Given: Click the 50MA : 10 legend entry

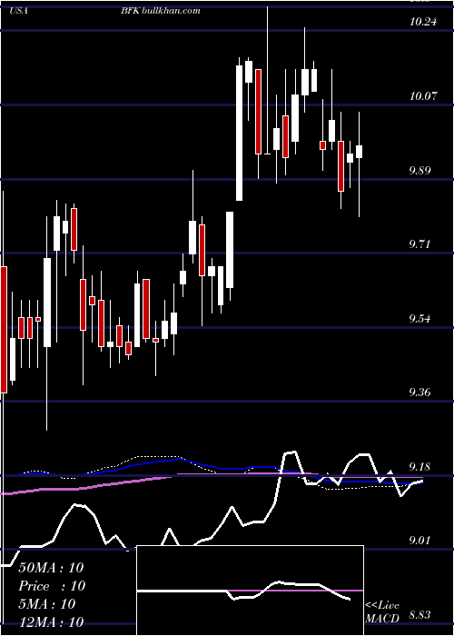Looking at the screenshot, I should click(51, 568).
